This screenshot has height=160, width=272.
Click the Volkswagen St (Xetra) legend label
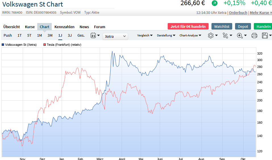click(x=21, y=45)
